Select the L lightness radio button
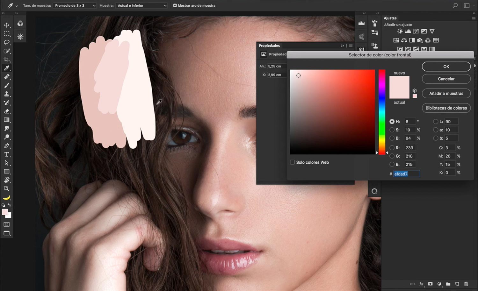478x291 pixels. 436,122
